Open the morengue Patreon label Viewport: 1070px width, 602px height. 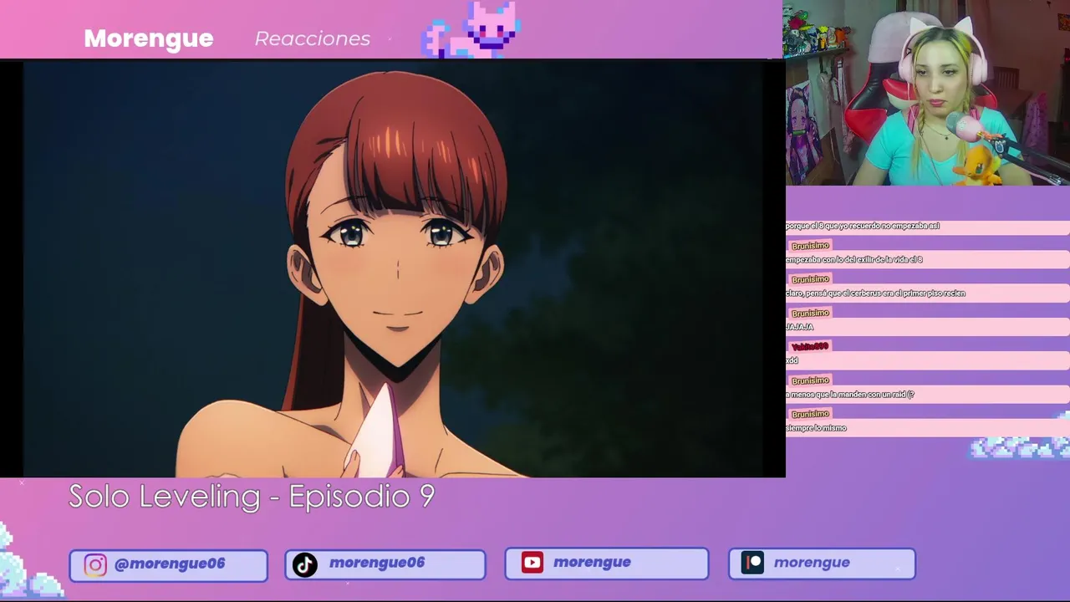[812, 563]
